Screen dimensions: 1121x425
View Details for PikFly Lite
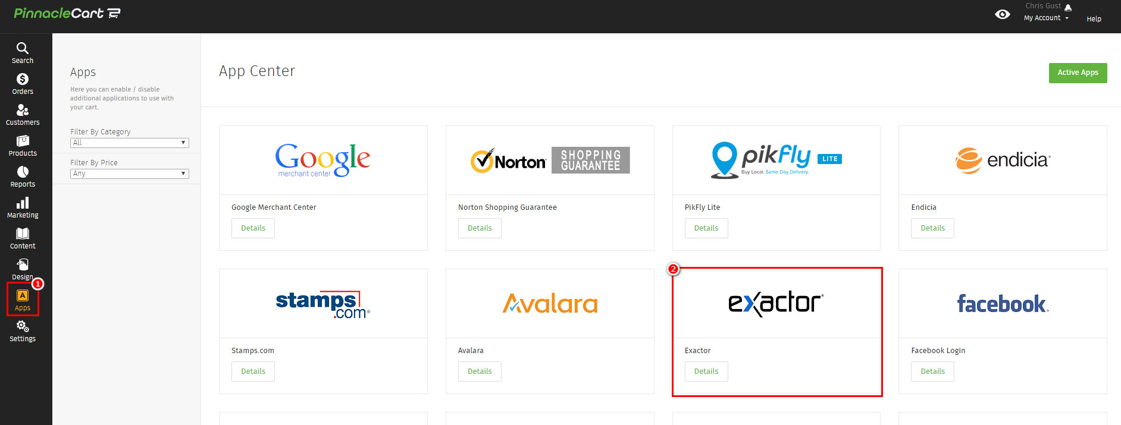click(706, 228)
